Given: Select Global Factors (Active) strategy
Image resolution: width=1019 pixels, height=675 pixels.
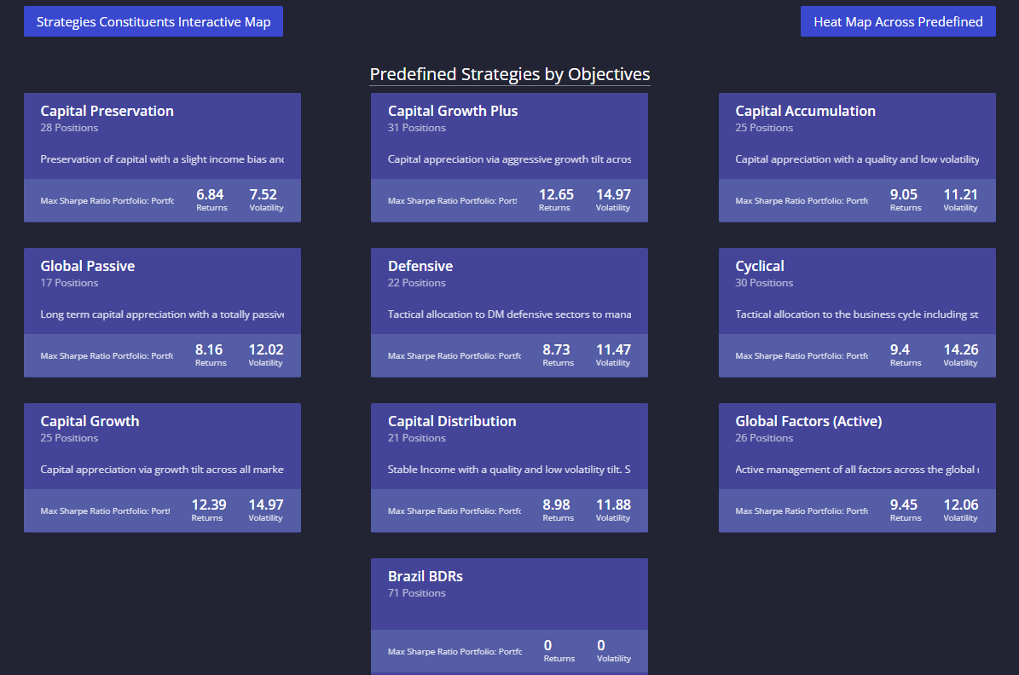Looking at the screenshot, I should pos(857,468).
